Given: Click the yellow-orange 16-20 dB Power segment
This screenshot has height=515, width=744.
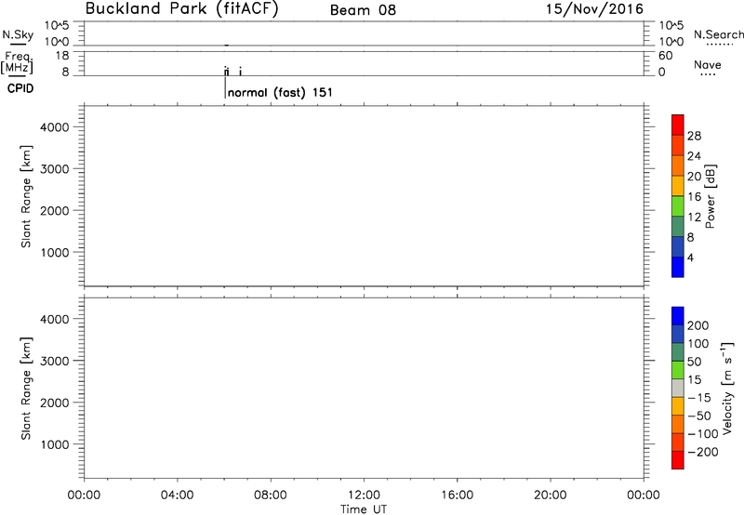Looking at the screenshot, I should tap(678, 185).
